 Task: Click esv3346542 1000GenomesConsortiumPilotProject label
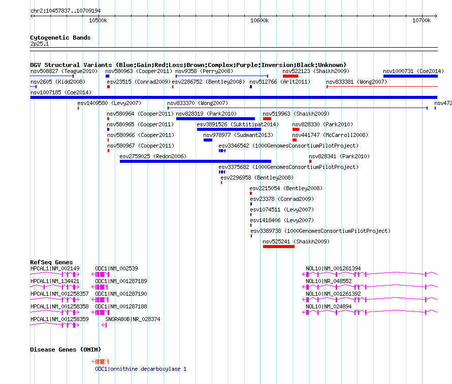click(288, 146)
